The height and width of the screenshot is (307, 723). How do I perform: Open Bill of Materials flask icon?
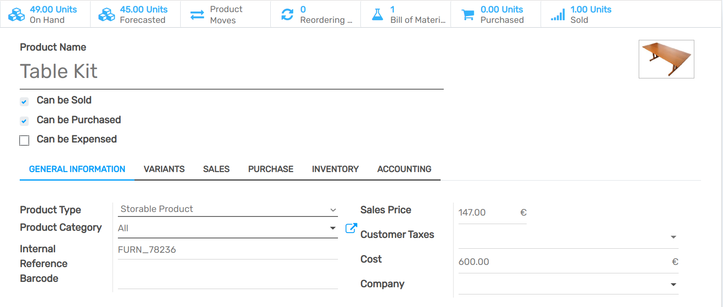[x=378, y=15]
